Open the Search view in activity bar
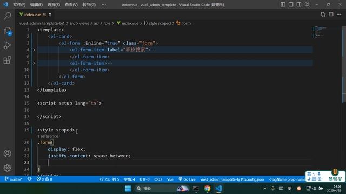 (8, 16)
